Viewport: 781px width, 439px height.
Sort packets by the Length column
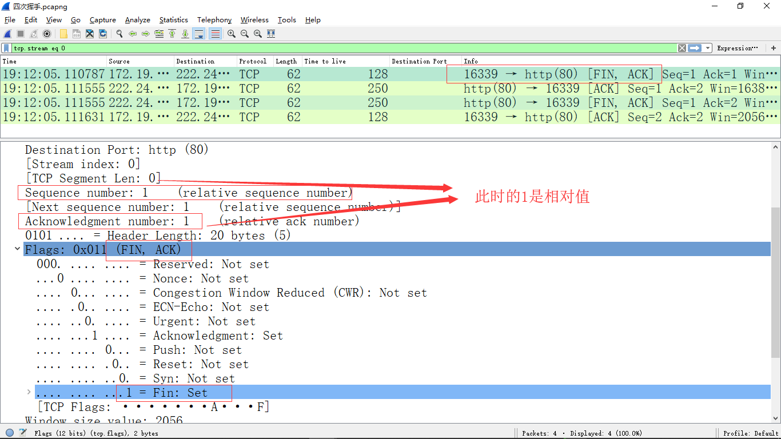[x=288, y=61]
